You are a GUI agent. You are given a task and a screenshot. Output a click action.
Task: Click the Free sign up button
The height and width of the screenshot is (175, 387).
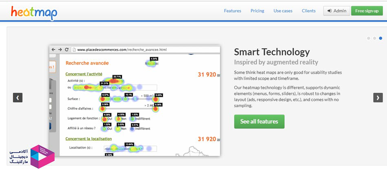point(367,11)
